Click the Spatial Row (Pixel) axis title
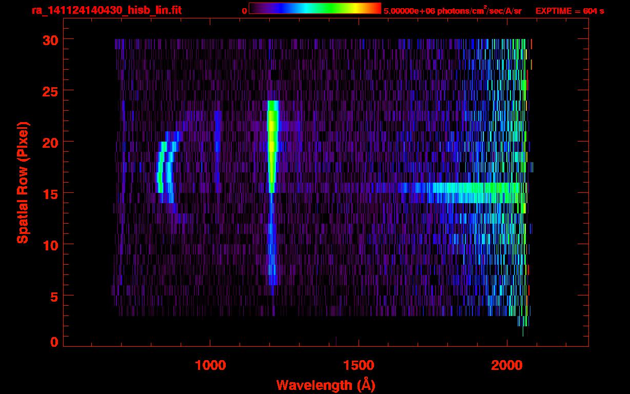Screen dimensions: 630x394 click(x=23, y=183)
